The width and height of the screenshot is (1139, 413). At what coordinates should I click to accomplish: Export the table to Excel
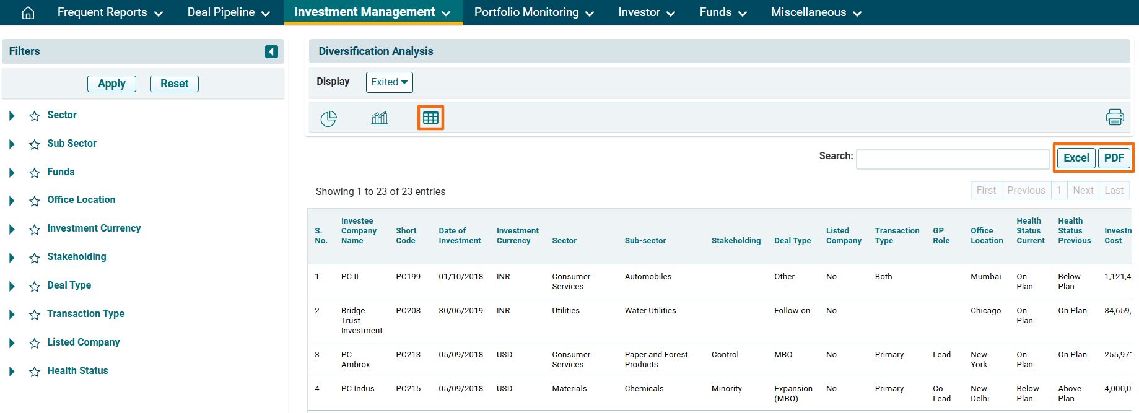[1076, 158]
